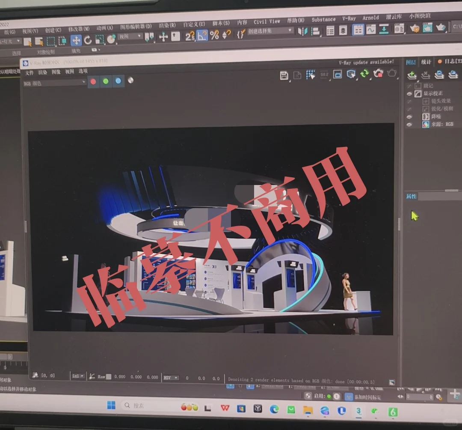Click the Align tool icon

(x=316, y=31)
